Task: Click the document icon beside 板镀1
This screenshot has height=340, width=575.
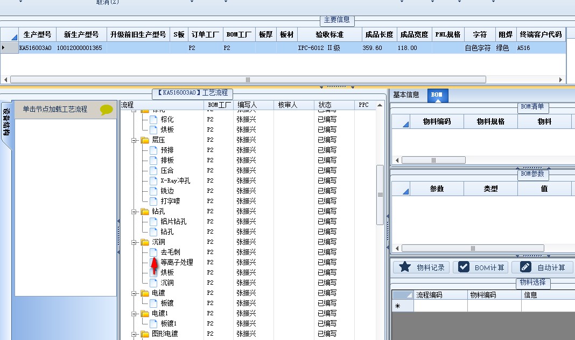Action: point(153,324)
